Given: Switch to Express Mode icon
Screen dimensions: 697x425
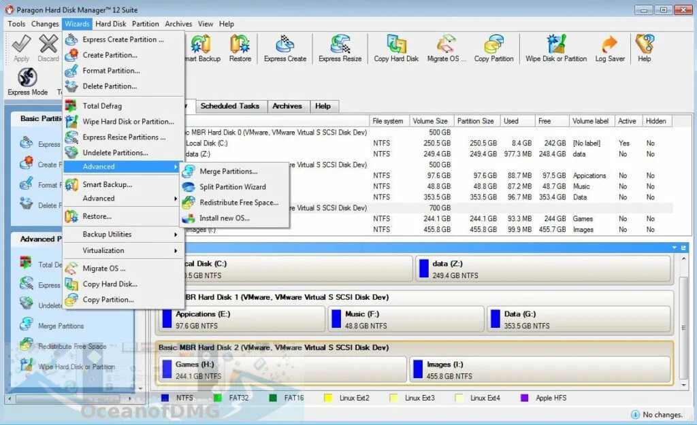Looking at the screenshot, I should click(27, 78).
